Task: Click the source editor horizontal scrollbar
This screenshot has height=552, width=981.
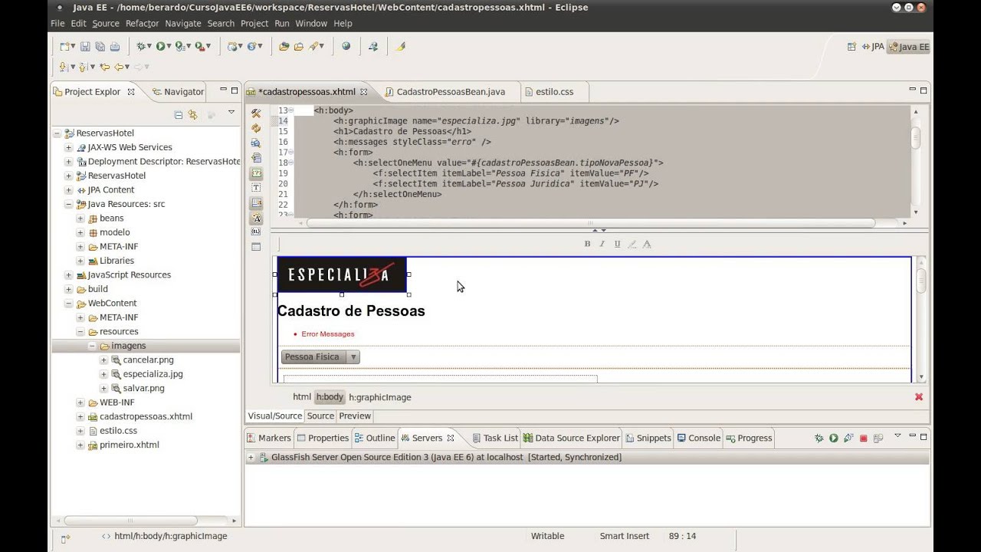Action: [x=590, y=223]
